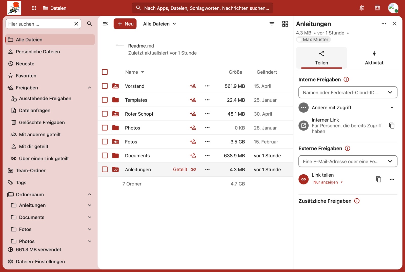Switch to grid view
Screen dimensions: 405x272
pyautogui.click(x=285, y=24)
